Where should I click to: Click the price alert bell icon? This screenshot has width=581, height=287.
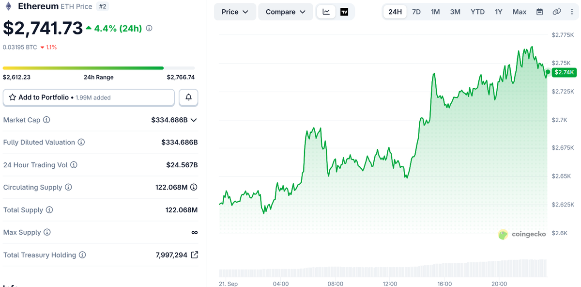click(x=188, y=97)
